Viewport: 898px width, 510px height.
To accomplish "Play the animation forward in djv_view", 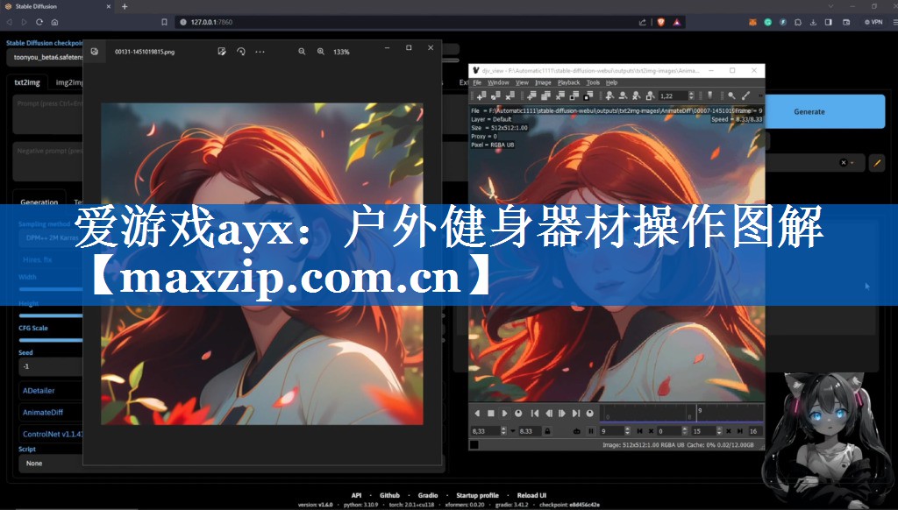I will point(504,414).
